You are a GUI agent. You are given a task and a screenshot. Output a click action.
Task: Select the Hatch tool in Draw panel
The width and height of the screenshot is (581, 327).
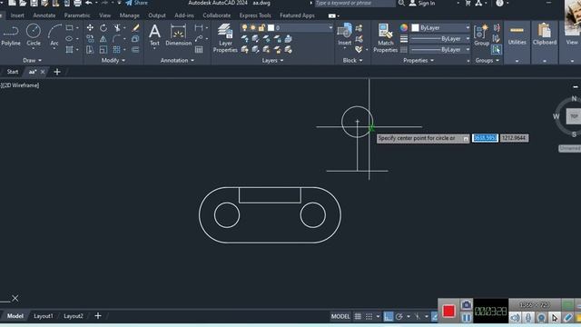pos(69,49)
